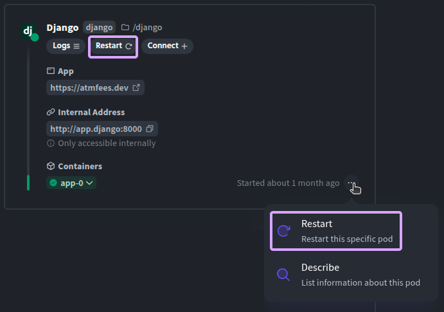
Task: Click the http://app.django:8000 address text
Action: (x=96, y=129)
